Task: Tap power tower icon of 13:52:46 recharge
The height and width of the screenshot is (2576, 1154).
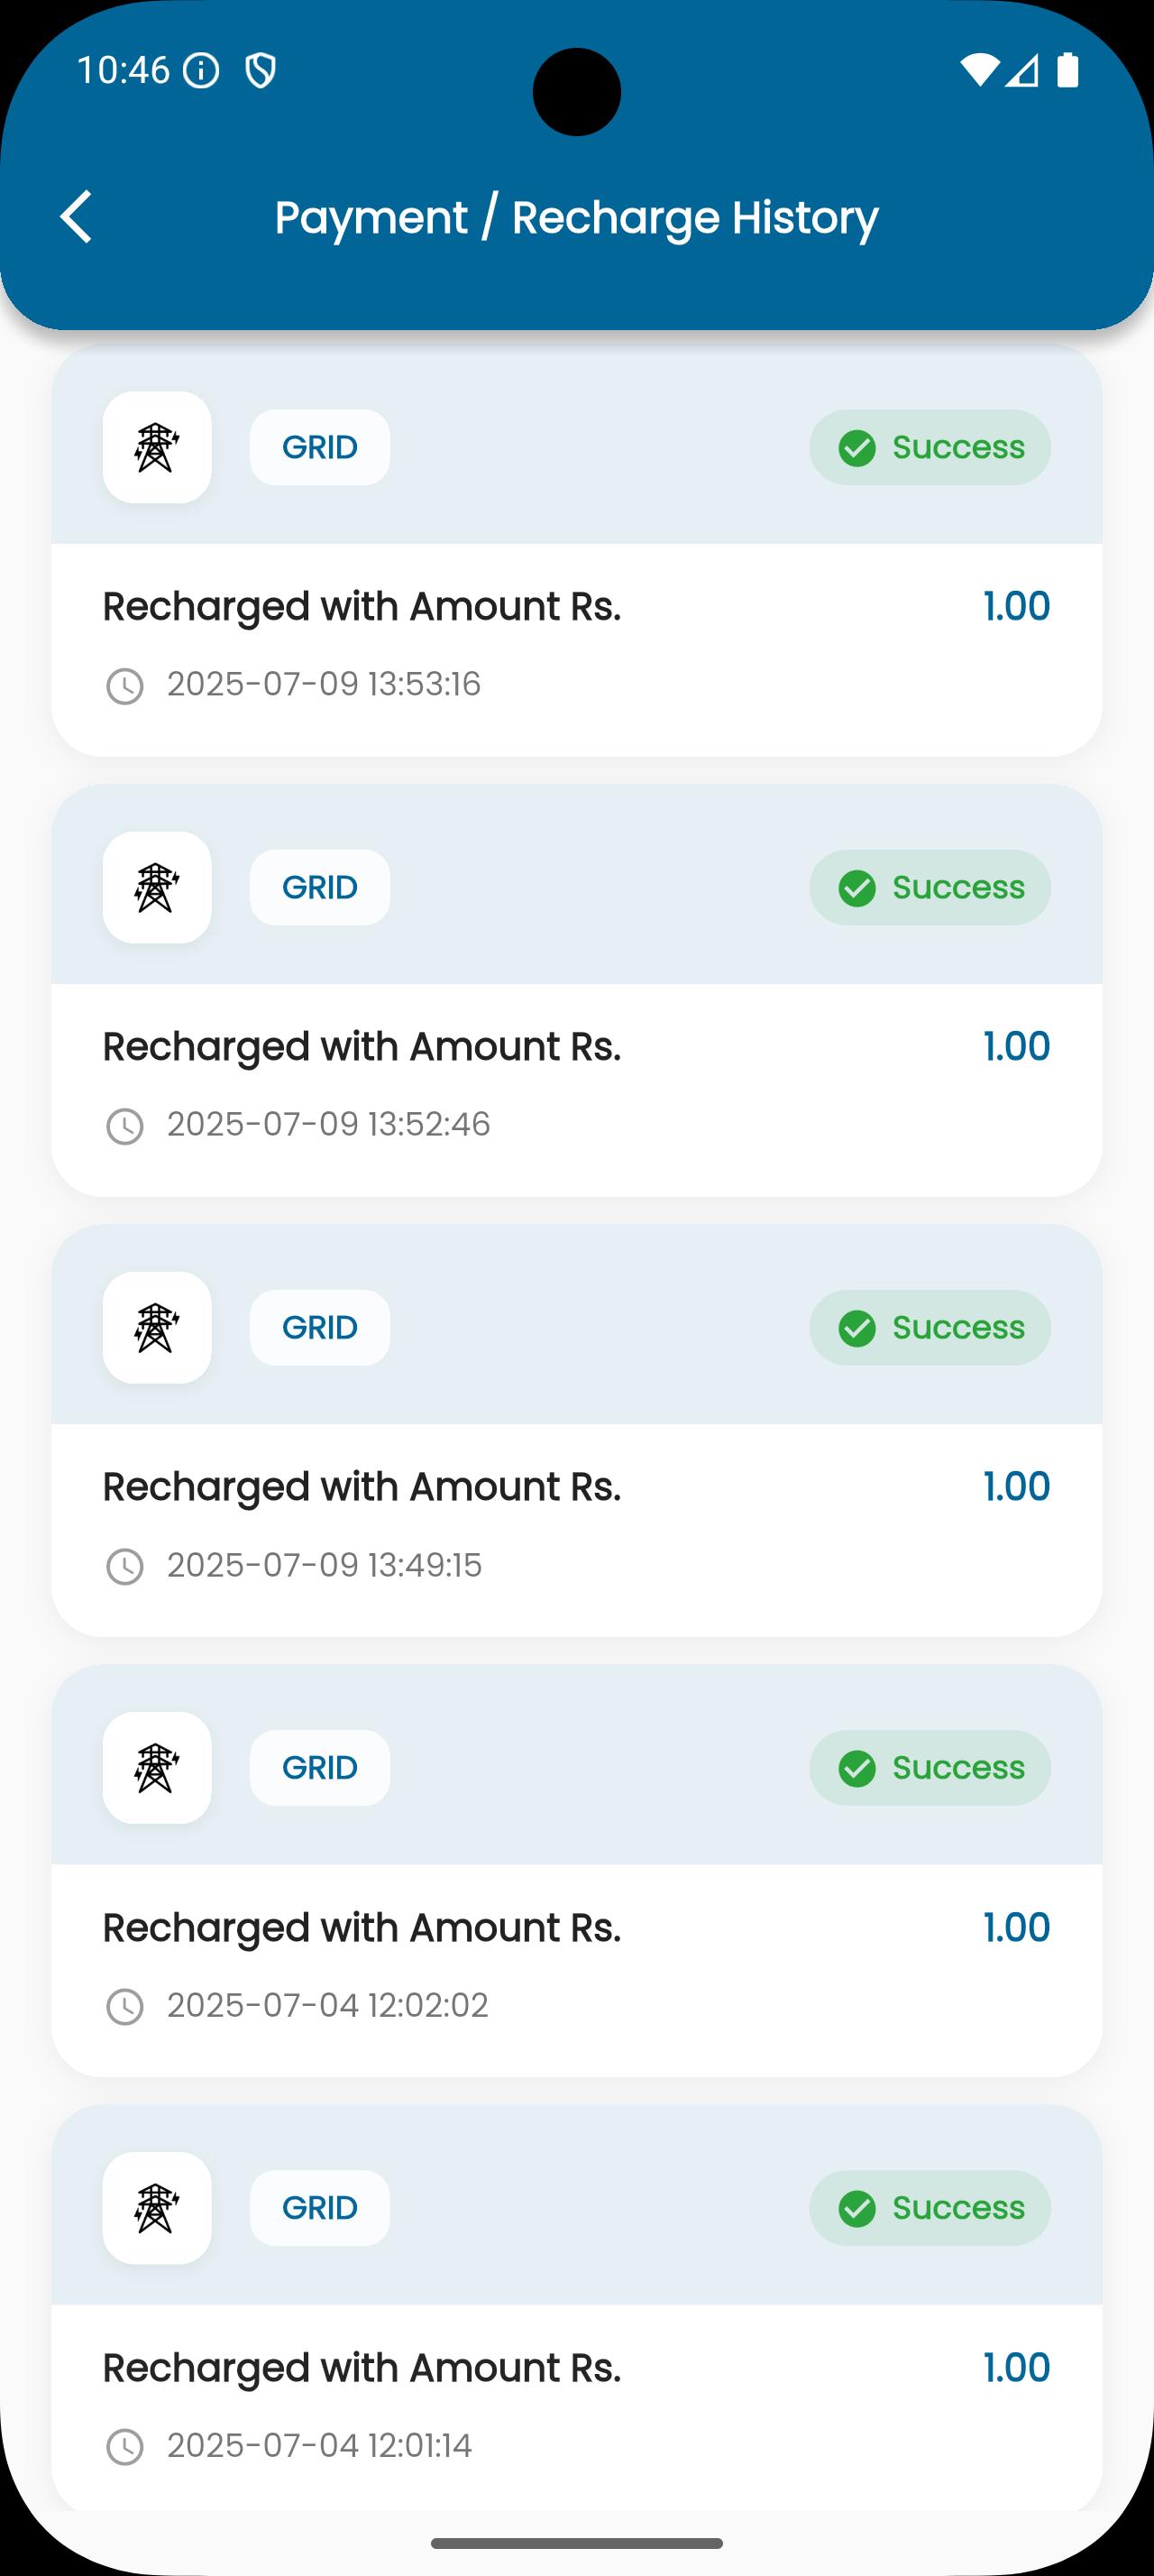Action: (x=157, y=887)
